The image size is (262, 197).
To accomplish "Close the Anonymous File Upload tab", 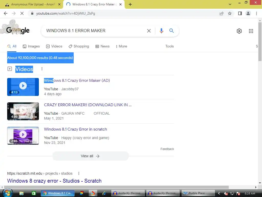I will coord(59,5).
